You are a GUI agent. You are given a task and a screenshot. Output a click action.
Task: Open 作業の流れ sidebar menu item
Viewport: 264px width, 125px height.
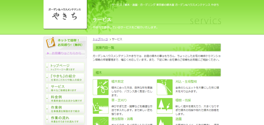65,119
